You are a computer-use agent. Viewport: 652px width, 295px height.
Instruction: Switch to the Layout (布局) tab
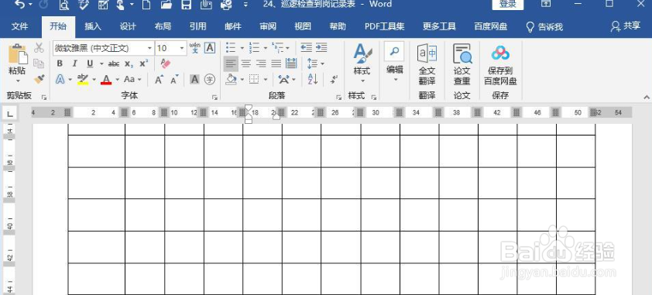tap(163, 26)
